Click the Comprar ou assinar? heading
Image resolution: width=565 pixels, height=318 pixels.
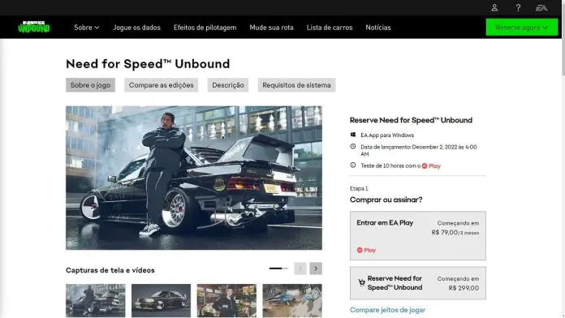click(386, 200)
